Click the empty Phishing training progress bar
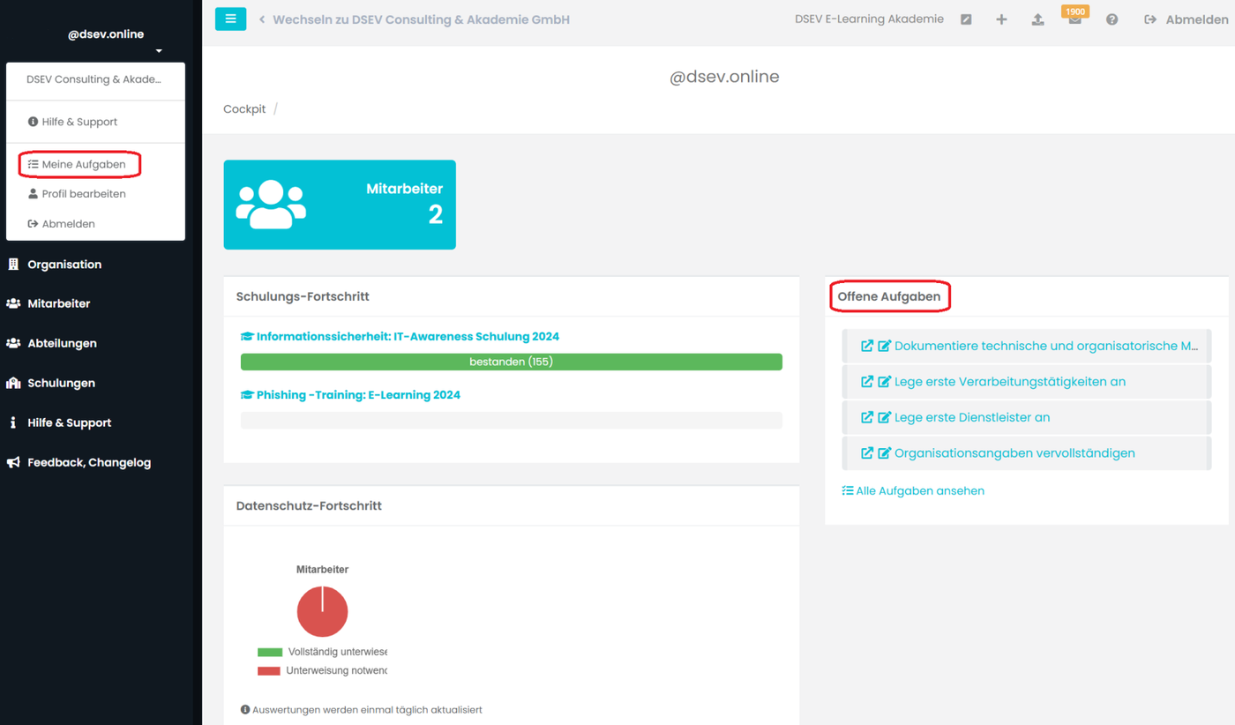This screenshot has height=725, width=1235. point(512,420)
